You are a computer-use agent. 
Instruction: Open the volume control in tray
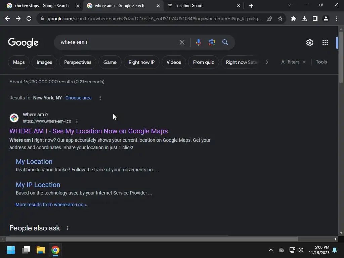click(x=300, y=250)
